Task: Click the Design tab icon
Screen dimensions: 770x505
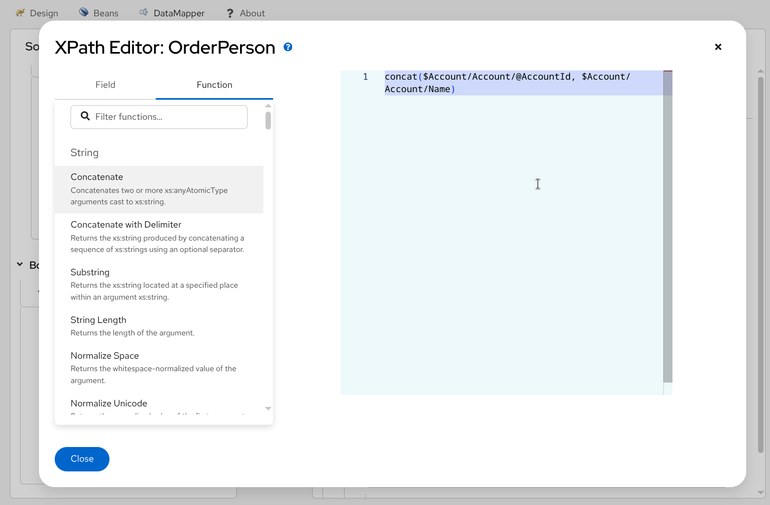Action: pyautogui.click(x=21, y=12)
